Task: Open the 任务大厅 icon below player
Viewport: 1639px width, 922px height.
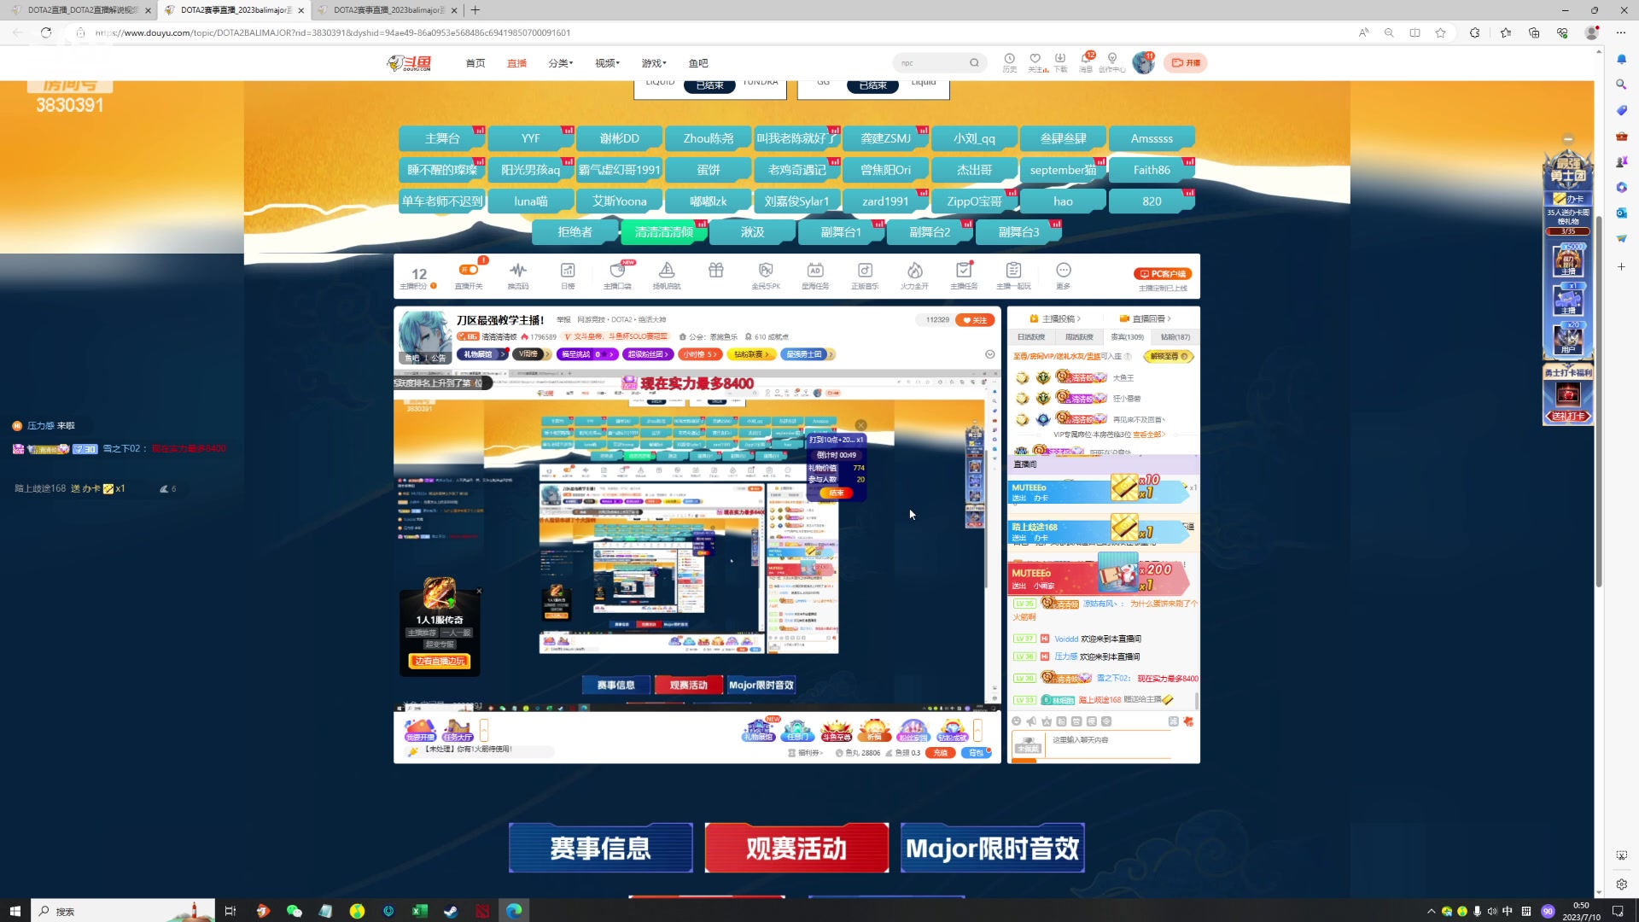Action: pos(458,731)
